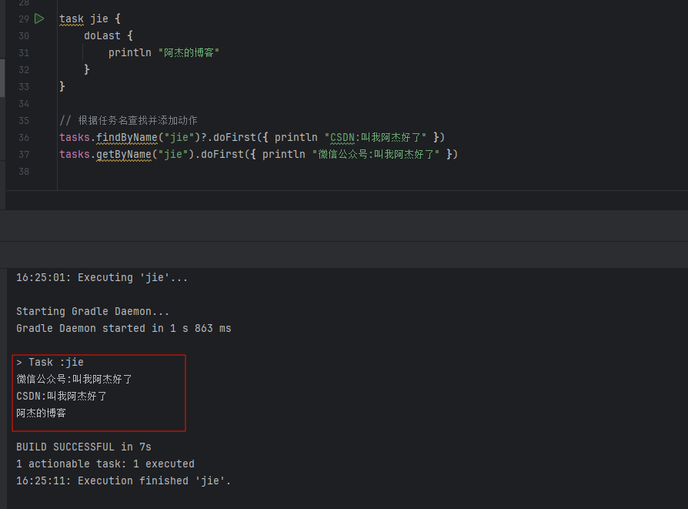The height and width of the screenshot is (509, 688).
Task: Click the getByName method call
Action: pos(124,155)
